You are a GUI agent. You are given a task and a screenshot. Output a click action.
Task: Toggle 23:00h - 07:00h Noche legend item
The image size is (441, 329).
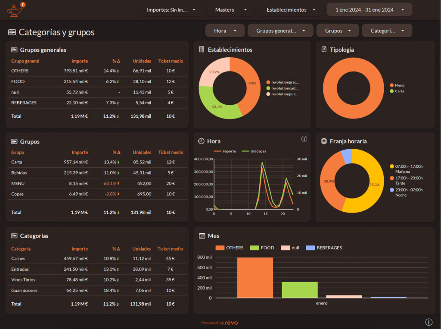point(407,192)
